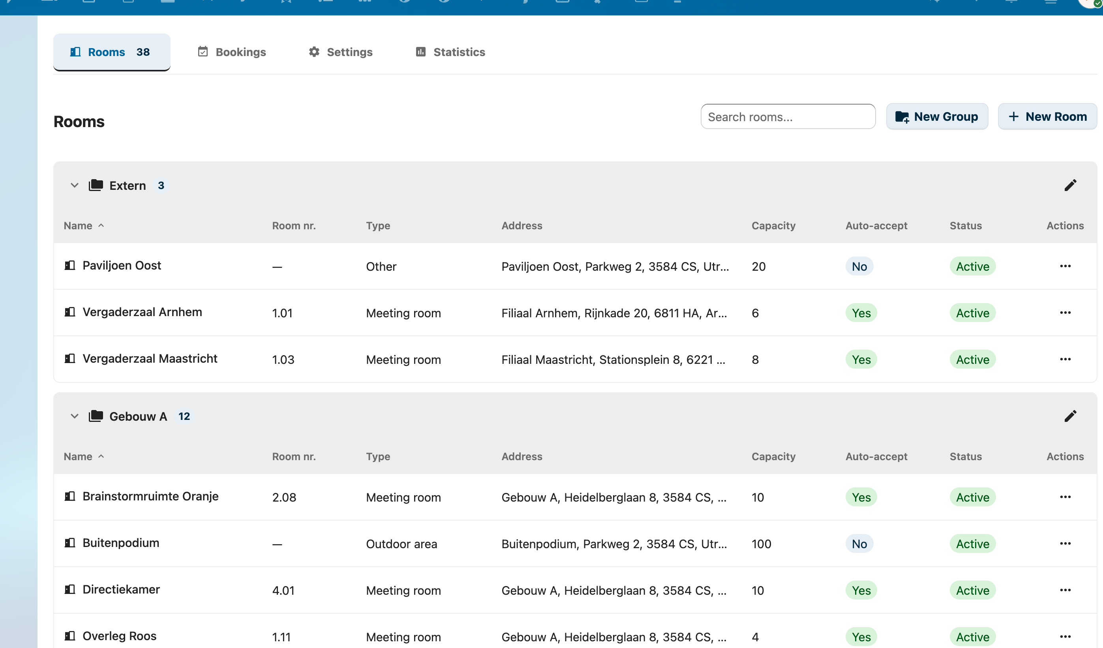The image size is (1103, 648).
Task: Focus the Search rooms input field
Action: (788, 117)
